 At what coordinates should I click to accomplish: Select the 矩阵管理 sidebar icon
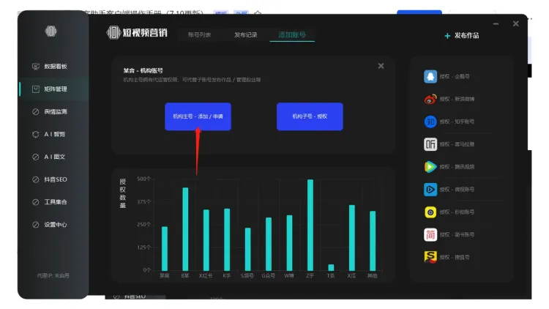pyautogui.click(x=36, y=89)
